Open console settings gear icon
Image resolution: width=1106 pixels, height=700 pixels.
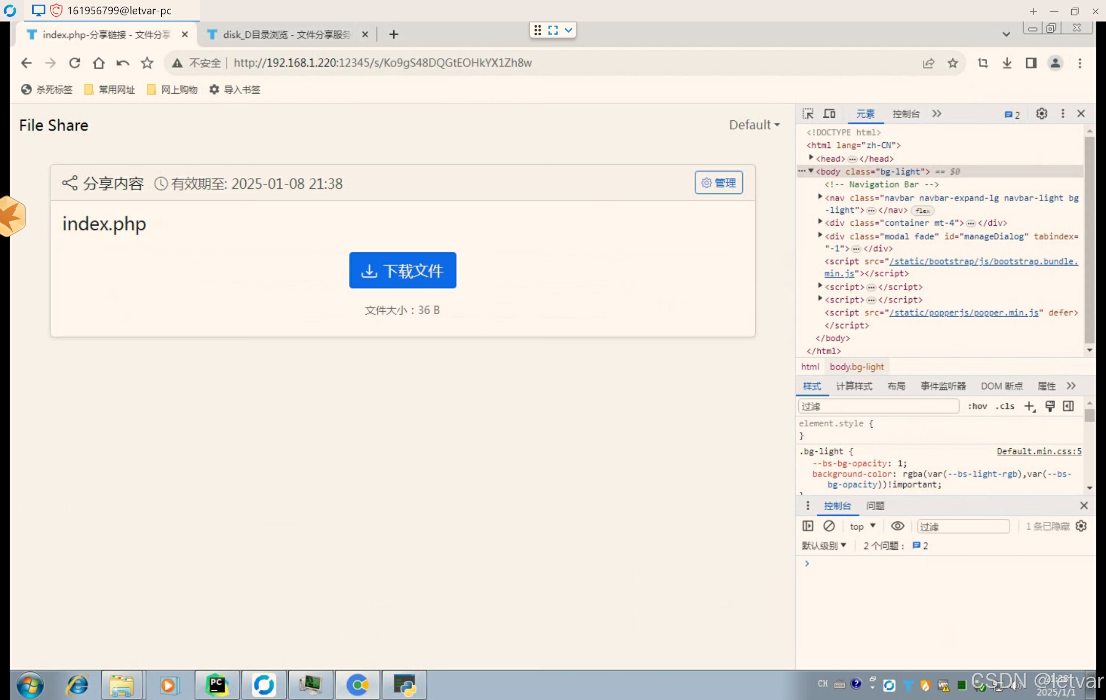click(x=1081, y=526)
